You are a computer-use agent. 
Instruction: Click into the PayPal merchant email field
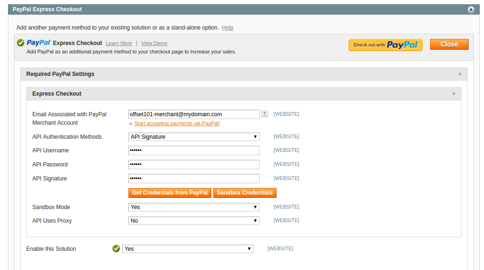[194, 114]
